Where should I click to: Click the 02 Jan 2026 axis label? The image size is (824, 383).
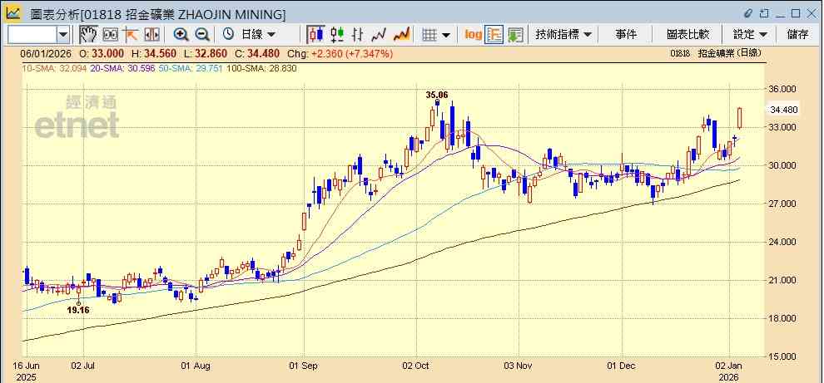click(x=728, y=371)
